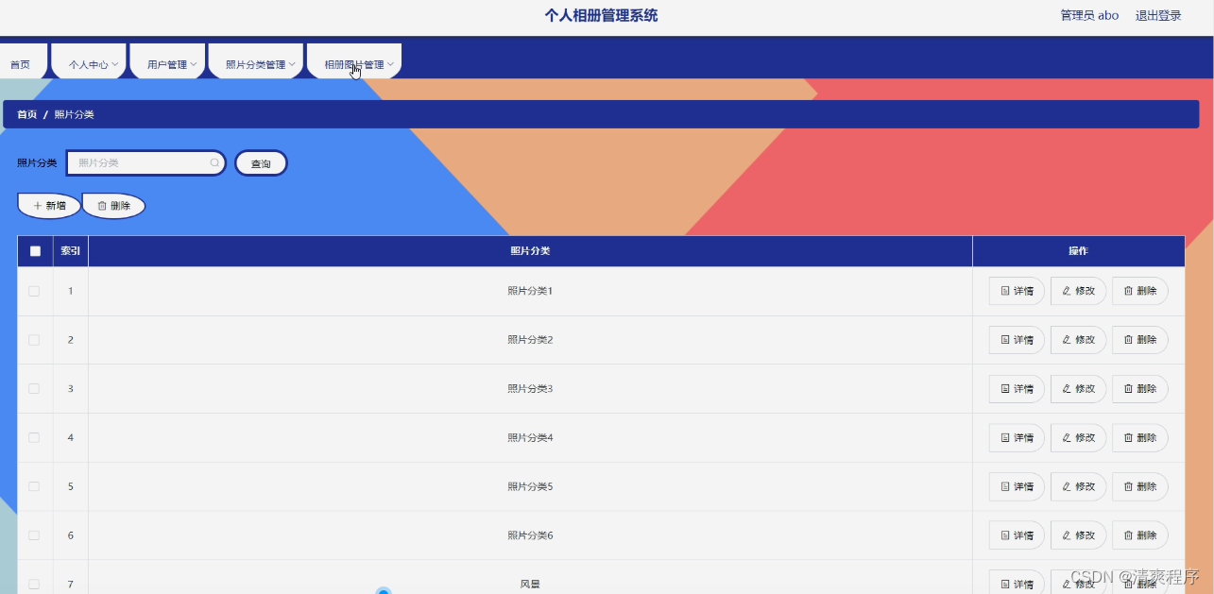Viewport: 1214px width, 594px height.
Task: Open 详情 for row 照片分类1
Action: pos(1017,291)
